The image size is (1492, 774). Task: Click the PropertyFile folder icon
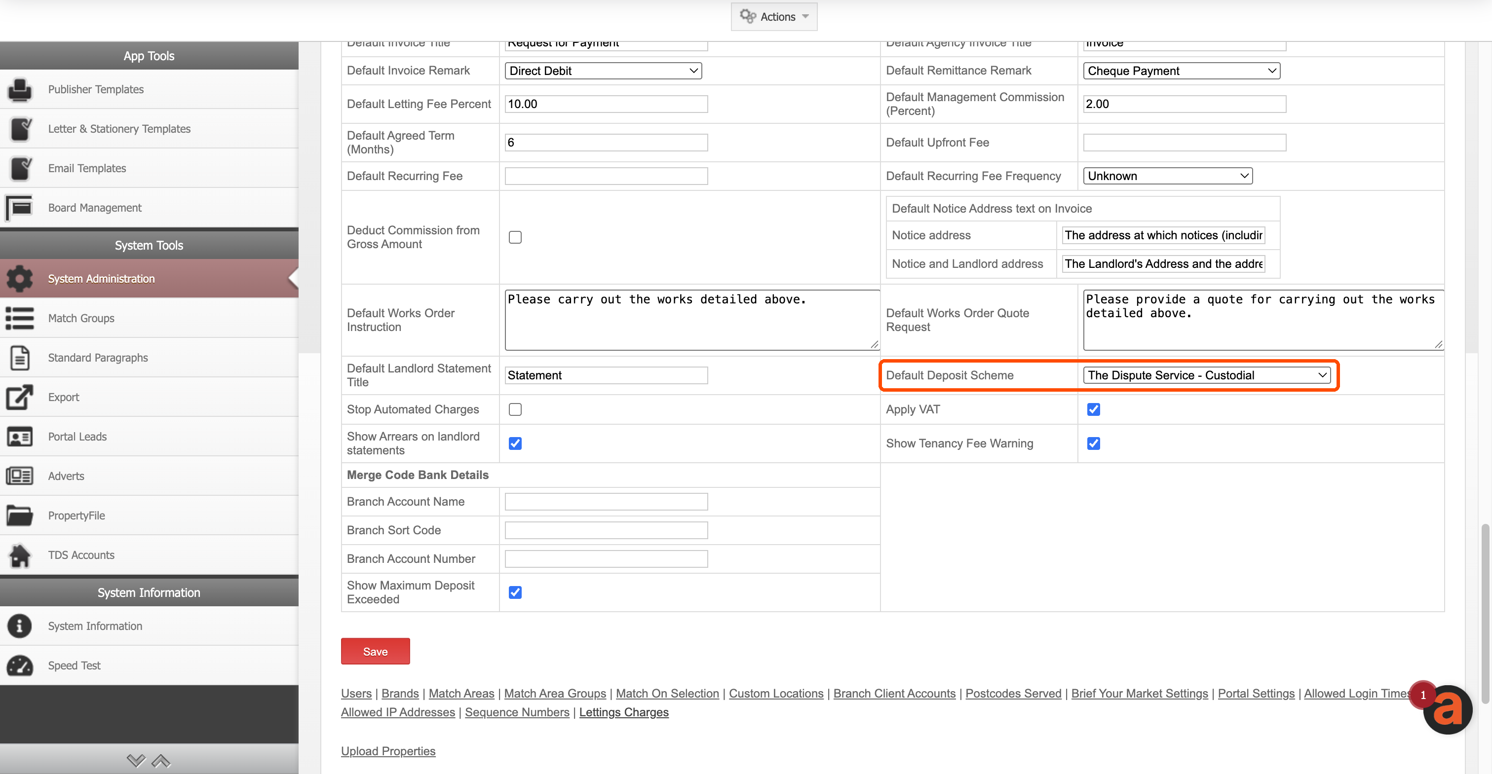point(20,515)
